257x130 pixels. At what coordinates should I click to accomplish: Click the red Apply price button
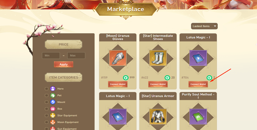coord(64,64)
